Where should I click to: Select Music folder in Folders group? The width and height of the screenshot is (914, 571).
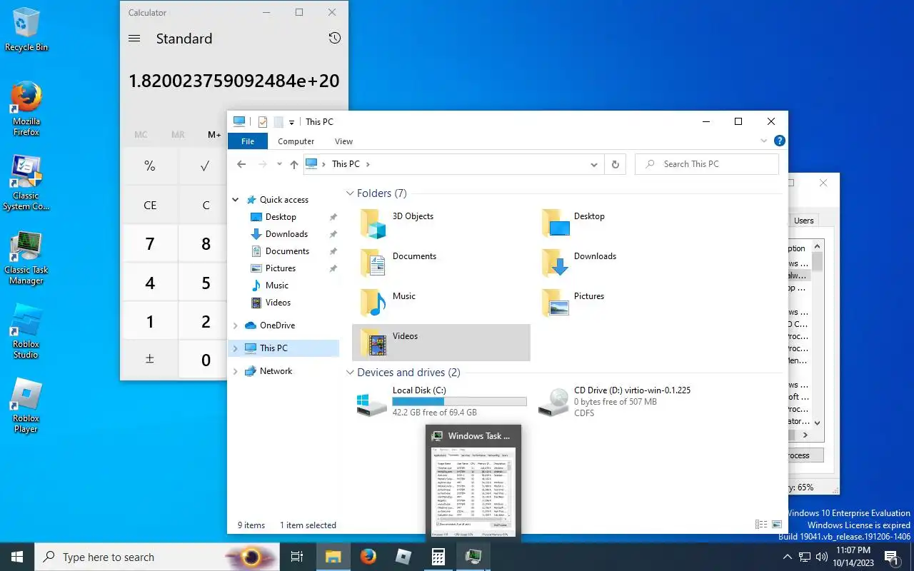(x=441, y=303)
